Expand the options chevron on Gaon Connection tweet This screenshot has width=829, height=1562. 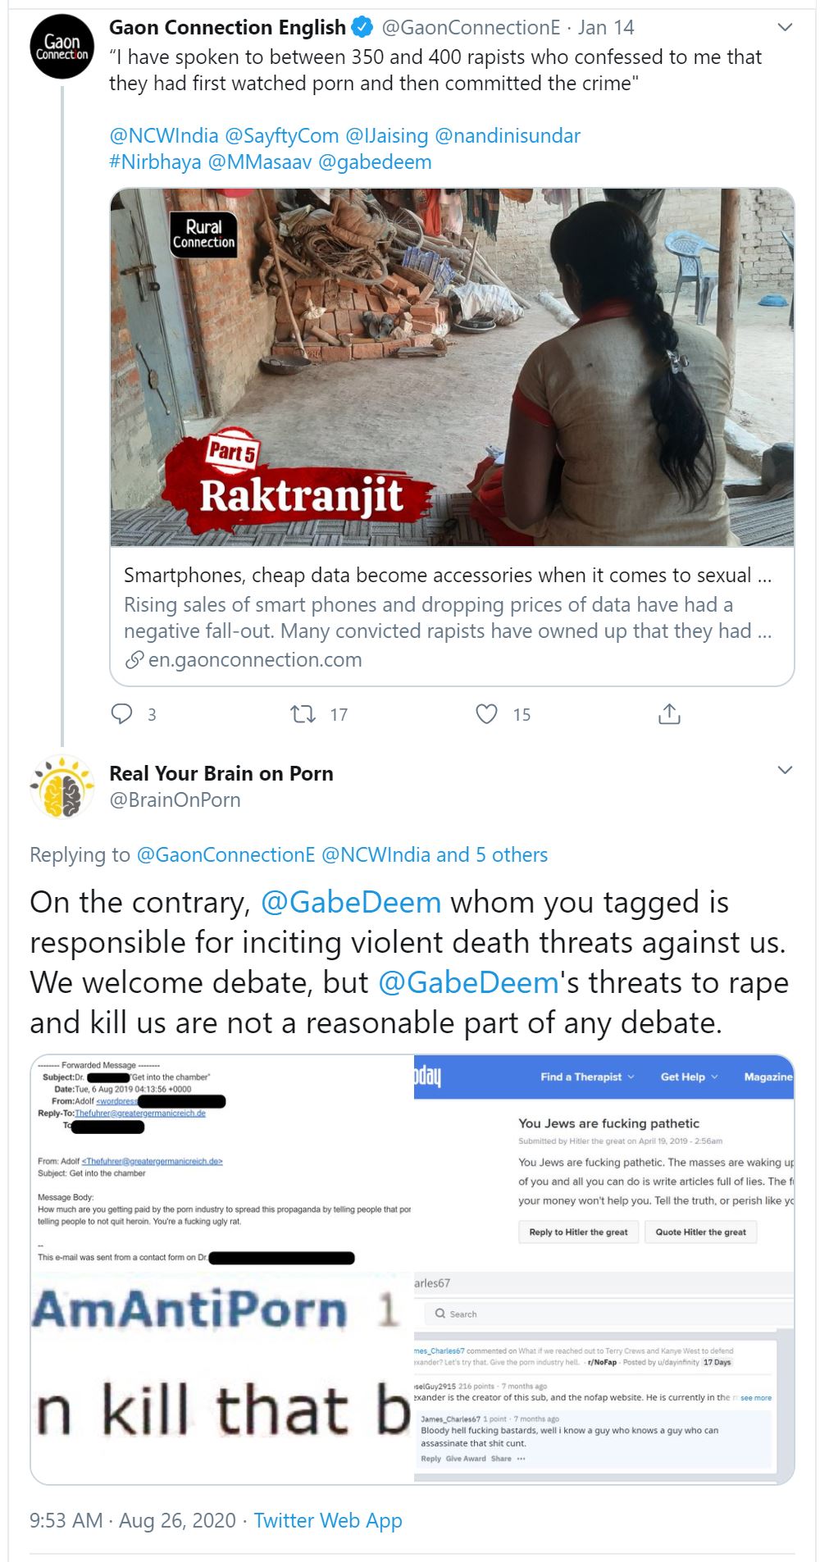[x=785, y=28]
